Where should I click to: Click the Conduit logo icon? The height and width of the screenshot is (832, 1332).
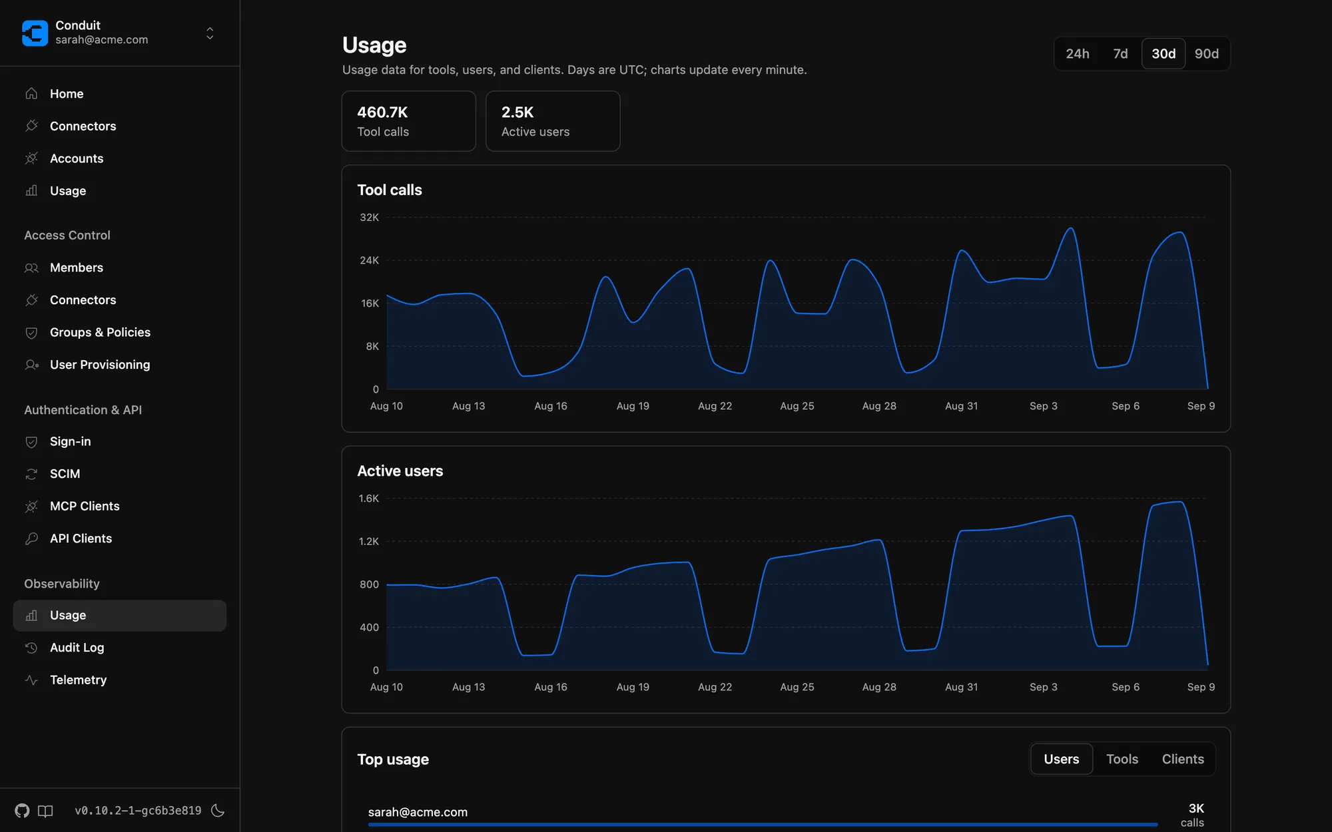click(35, 33)
